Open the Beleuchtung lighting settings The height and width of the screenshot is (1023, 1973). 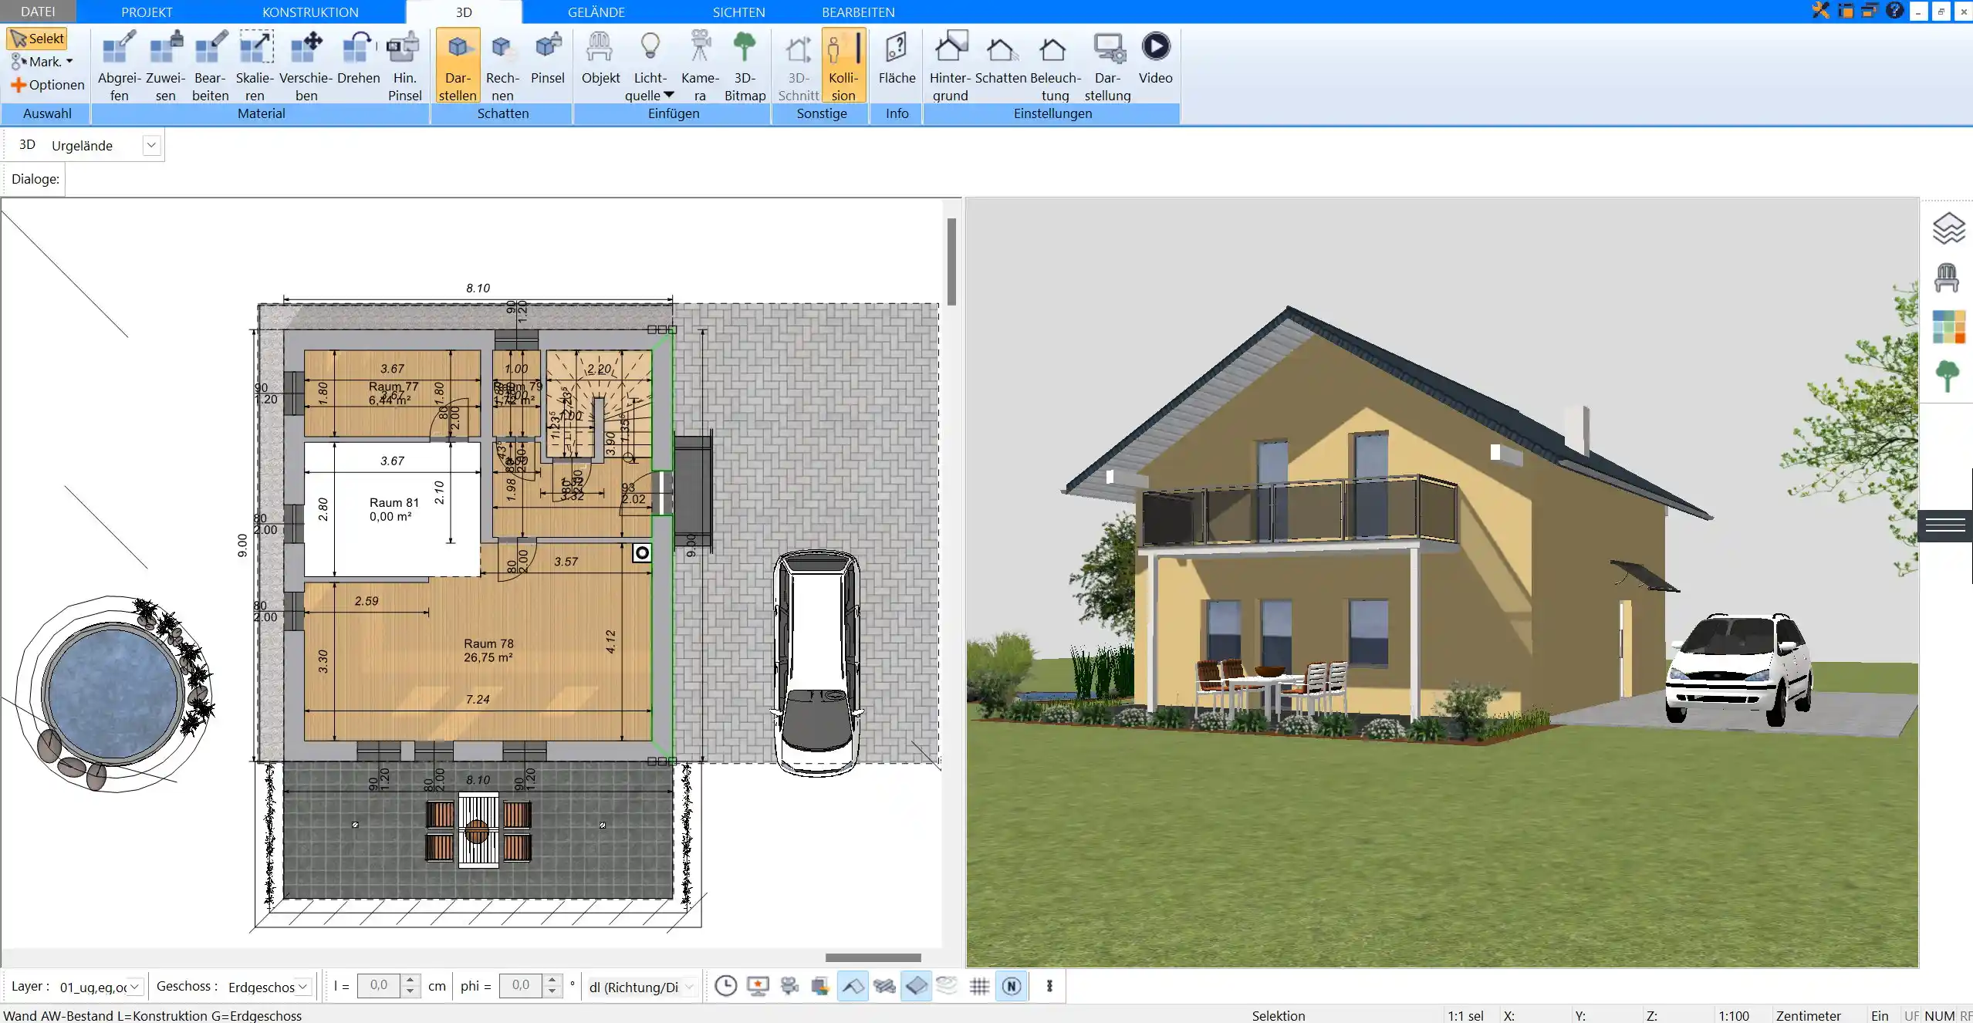pos(1055,66)
